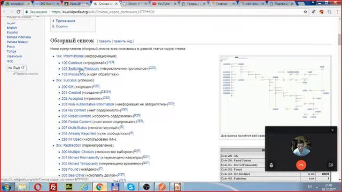The height and width of the screenshot is (192, 342).
Task: Open the Українська language link
Action: (14, 56)
